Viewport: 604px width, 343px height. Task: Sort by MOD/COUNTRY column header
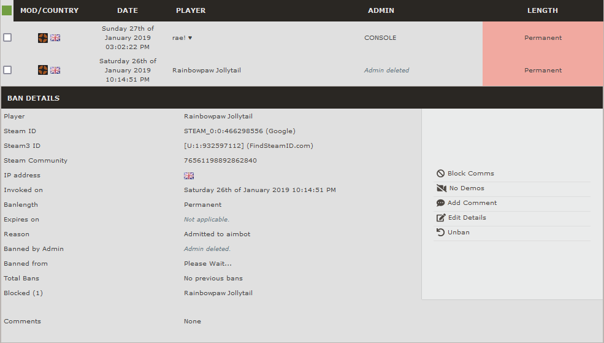point(49,10)
